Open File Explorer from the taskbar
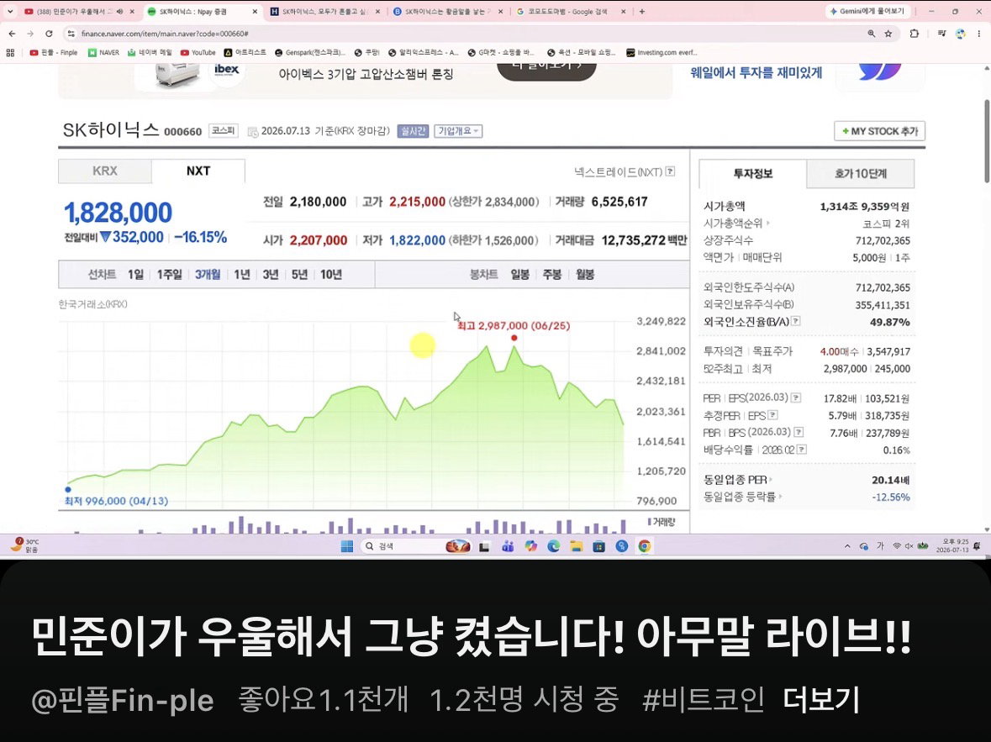 pyautogui.click(x=576, y=546)
